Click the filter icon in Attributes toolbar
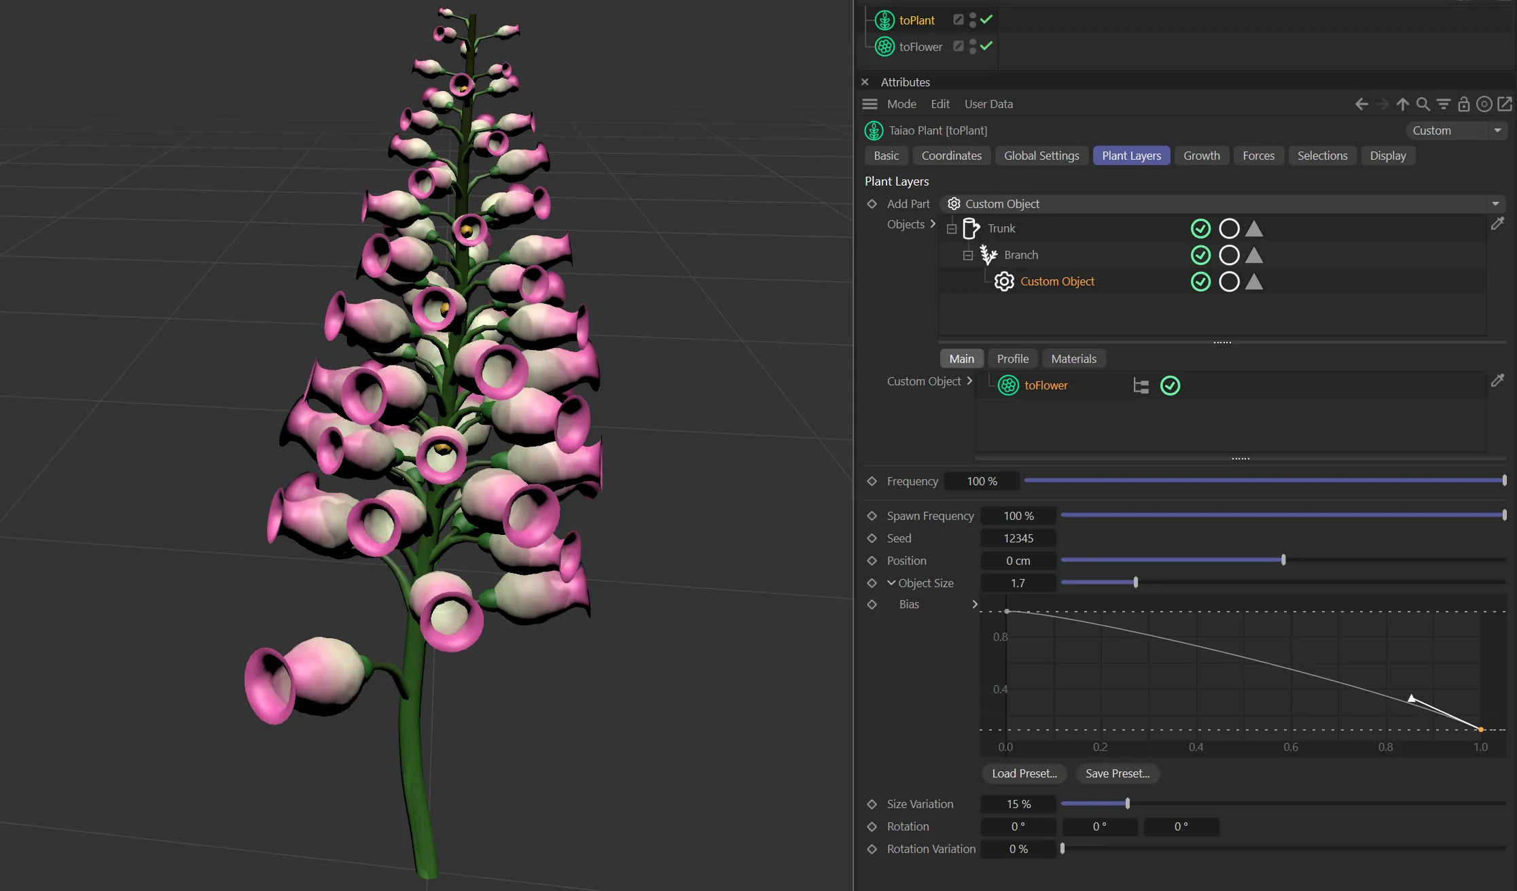The height and width of the screenshot is (891, 1517). tap(1443, 104)
